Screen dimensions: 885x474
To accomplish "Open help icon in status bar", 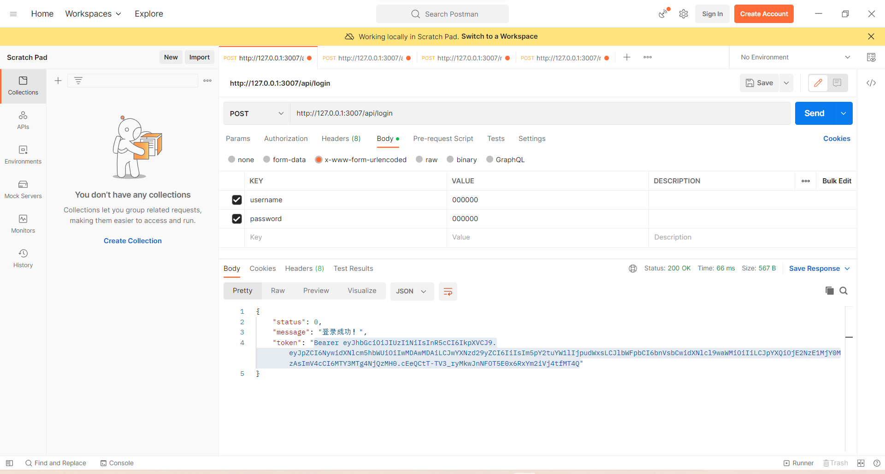I will click(877, 463).
